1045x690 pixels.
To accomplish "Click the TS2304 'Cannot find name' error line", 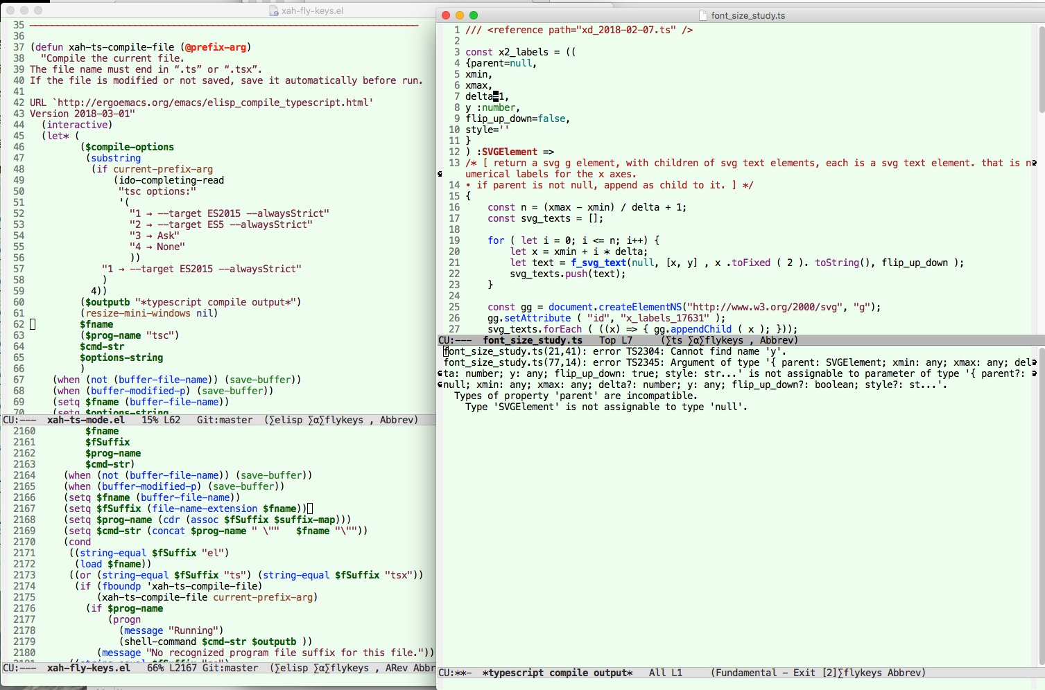I will (615, 351).
